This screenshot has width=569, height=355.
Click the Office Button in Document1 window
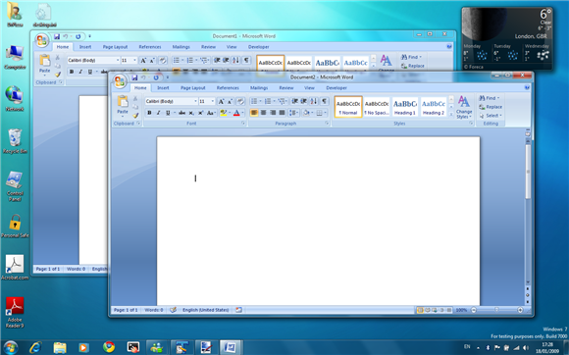[x=42, y=40]
